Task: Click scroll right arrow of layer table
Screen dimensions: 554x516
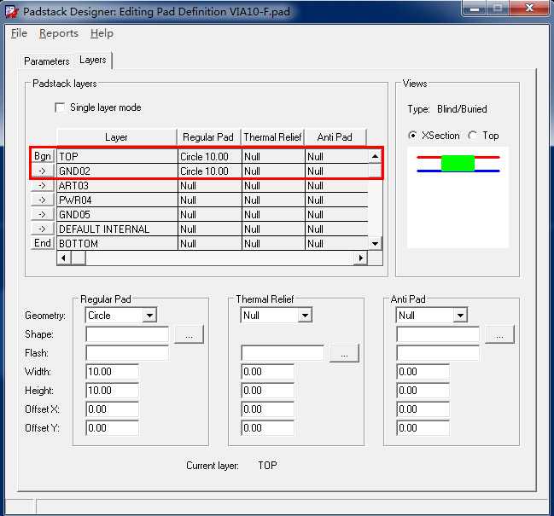Action: [x=361, y=258]
